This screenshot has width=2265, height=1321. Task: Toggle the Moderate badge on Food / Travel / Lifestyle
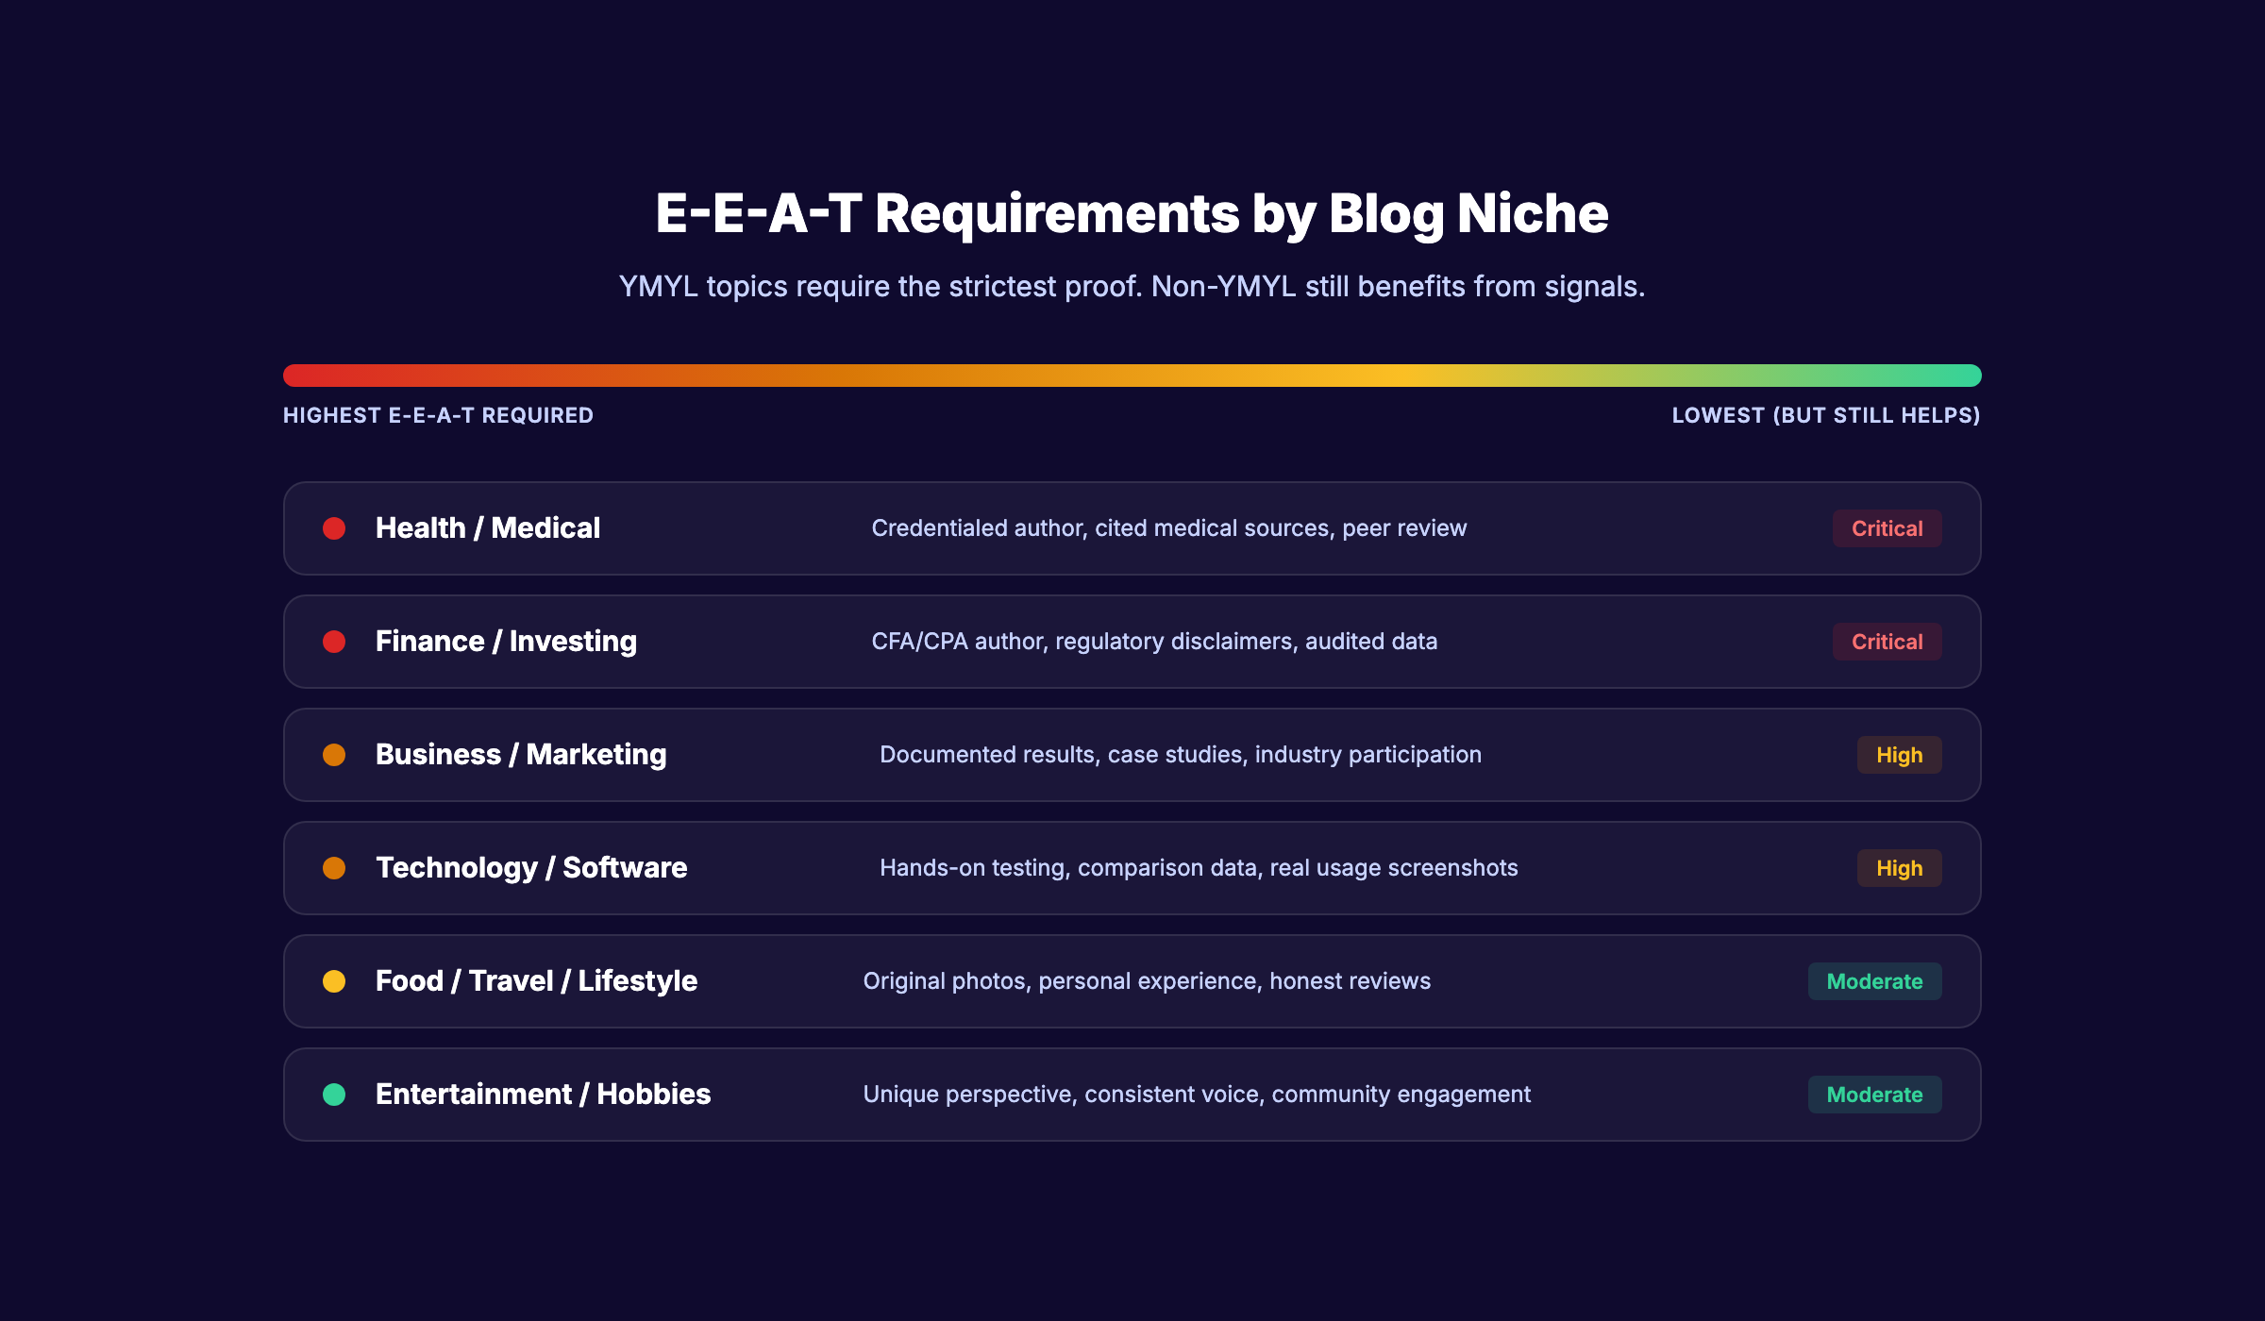click(1874, 981)
